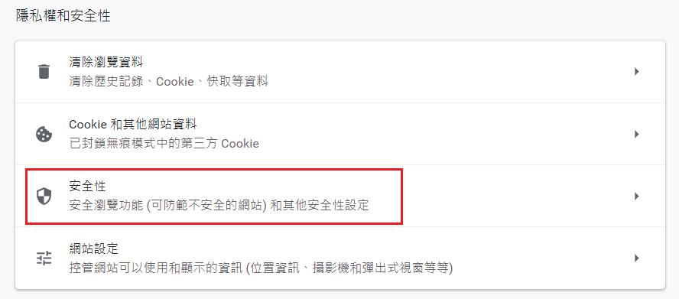Click the sliders icon for 網站設定
Image resolution: width=679 pixels, height=299 pixels.
44,258
